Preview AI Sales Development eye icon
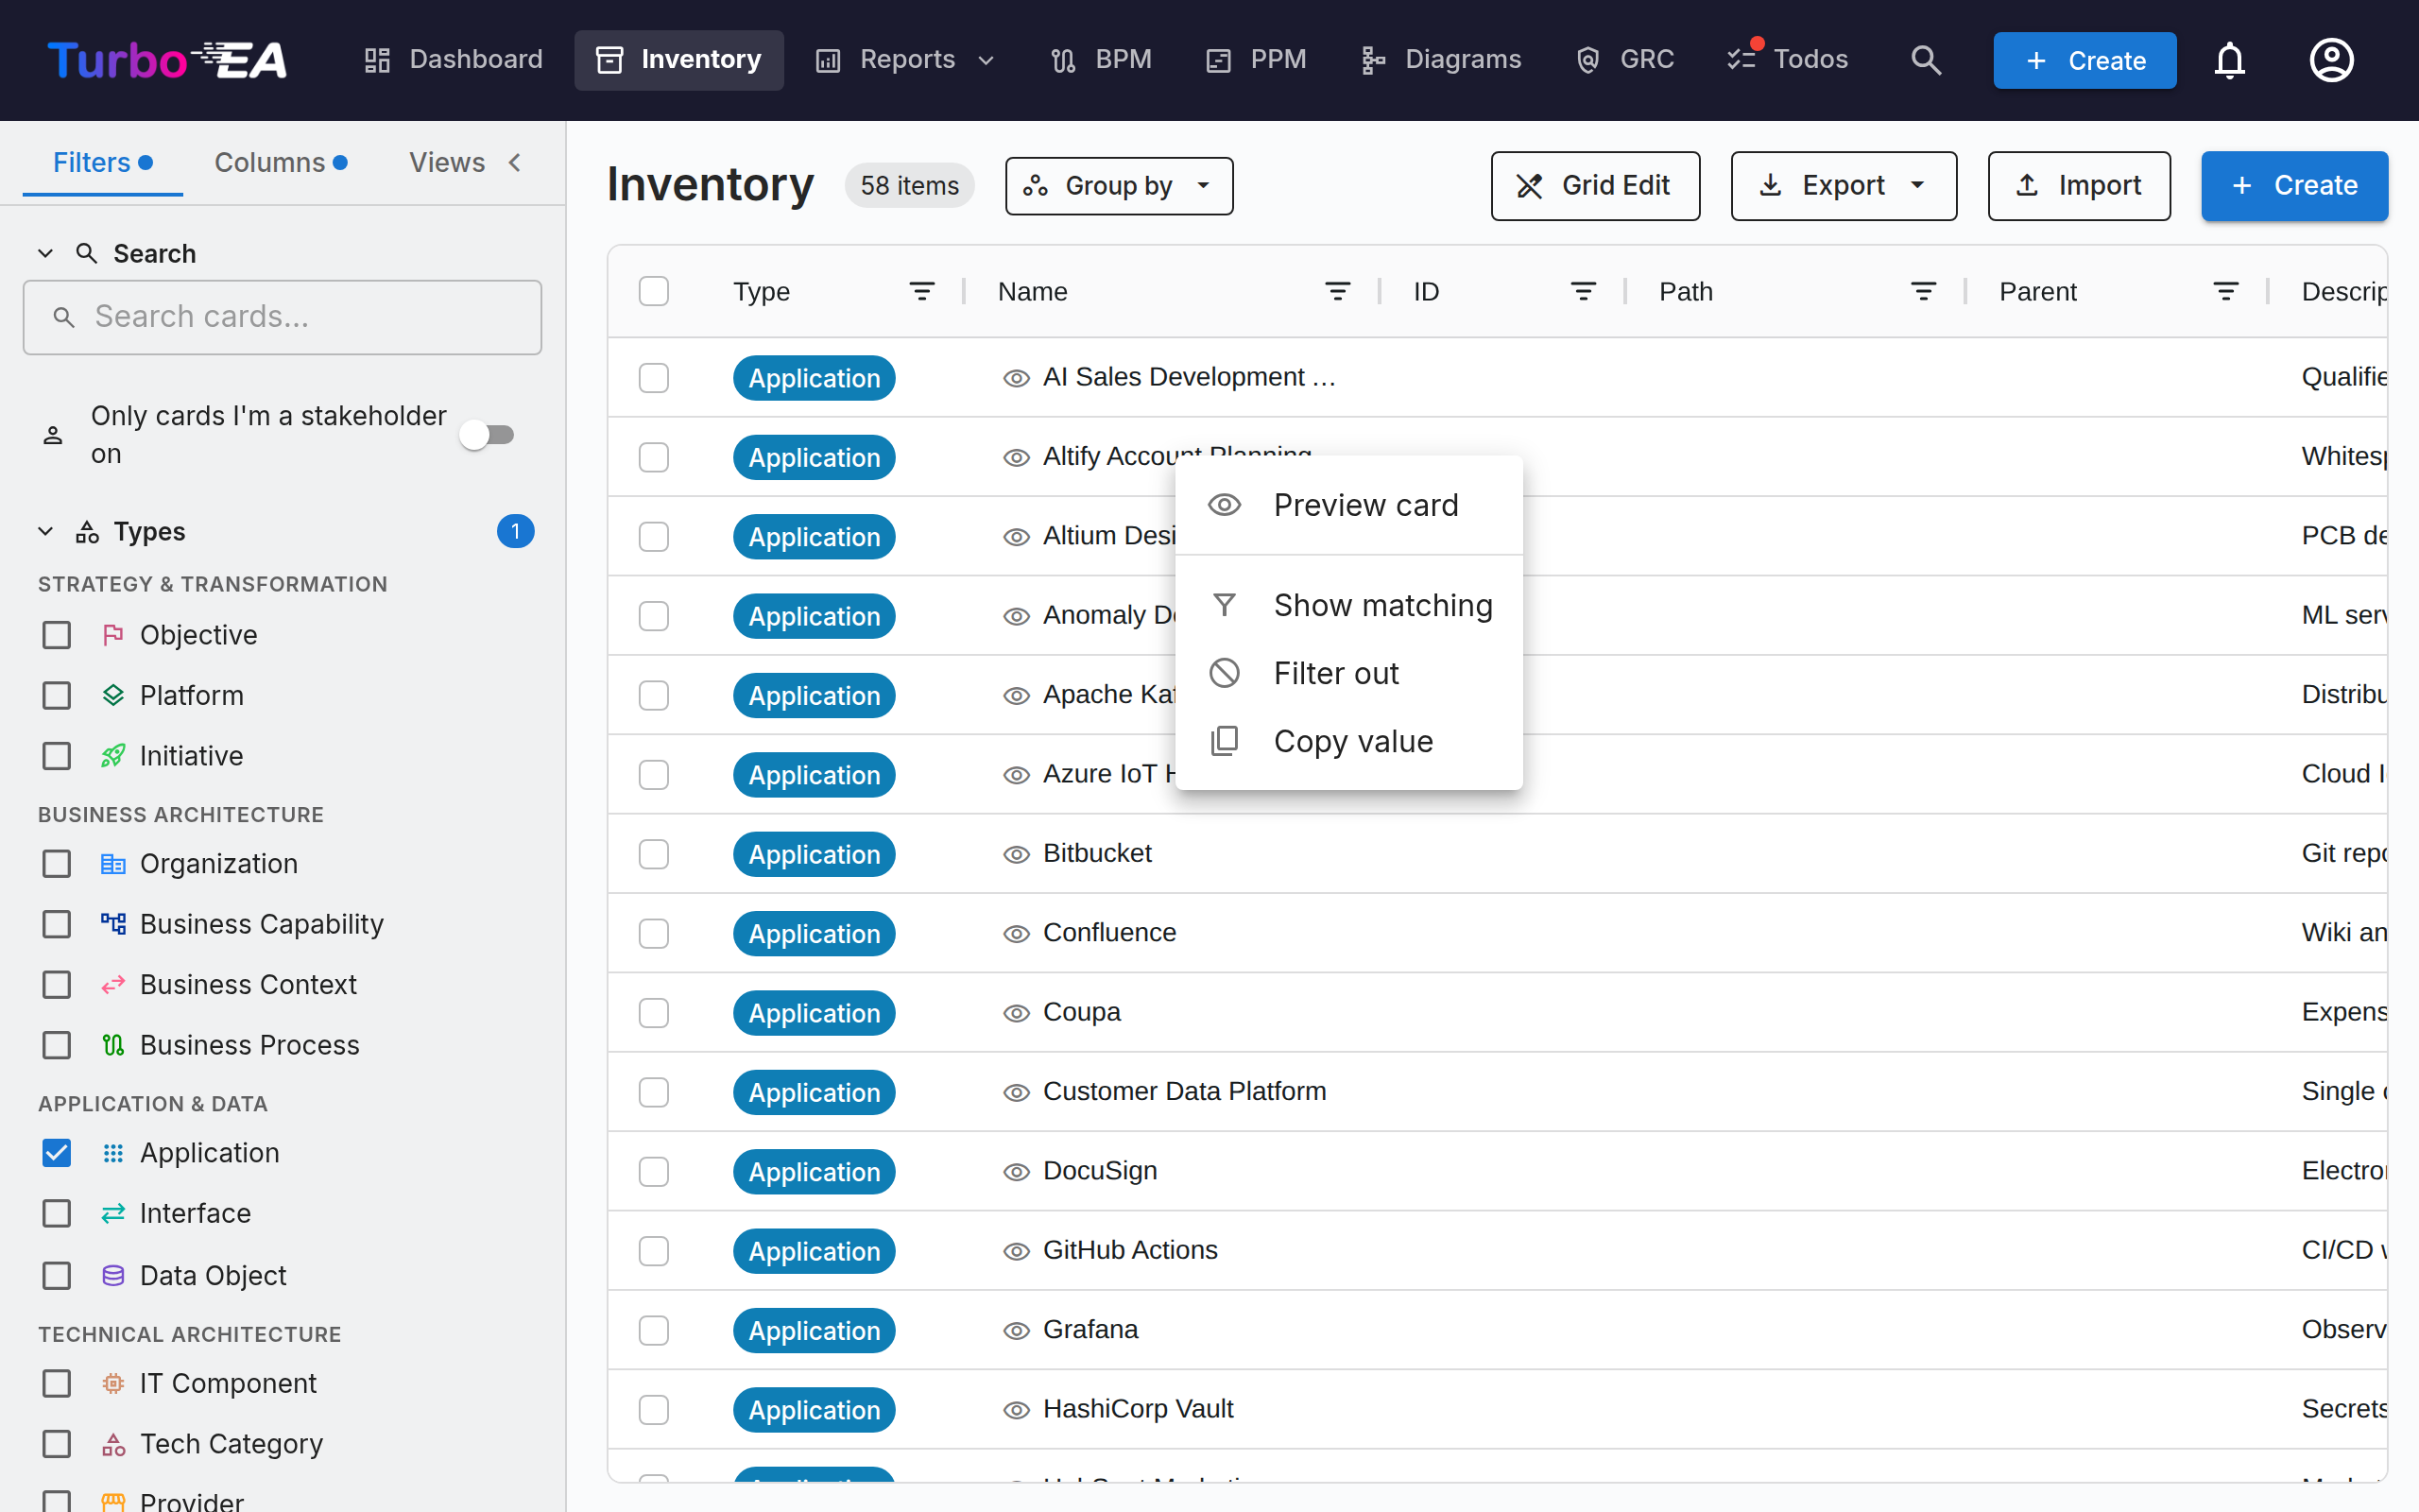 [1017, 378]
